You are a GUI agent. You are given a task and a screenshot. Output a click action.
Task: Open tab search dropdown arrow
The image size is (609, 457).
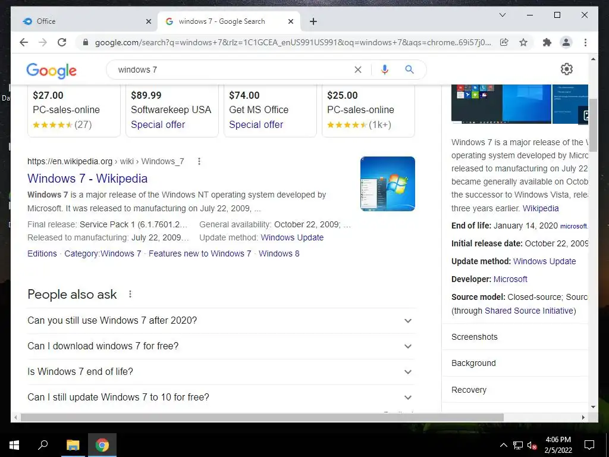(x=502, y=15)
